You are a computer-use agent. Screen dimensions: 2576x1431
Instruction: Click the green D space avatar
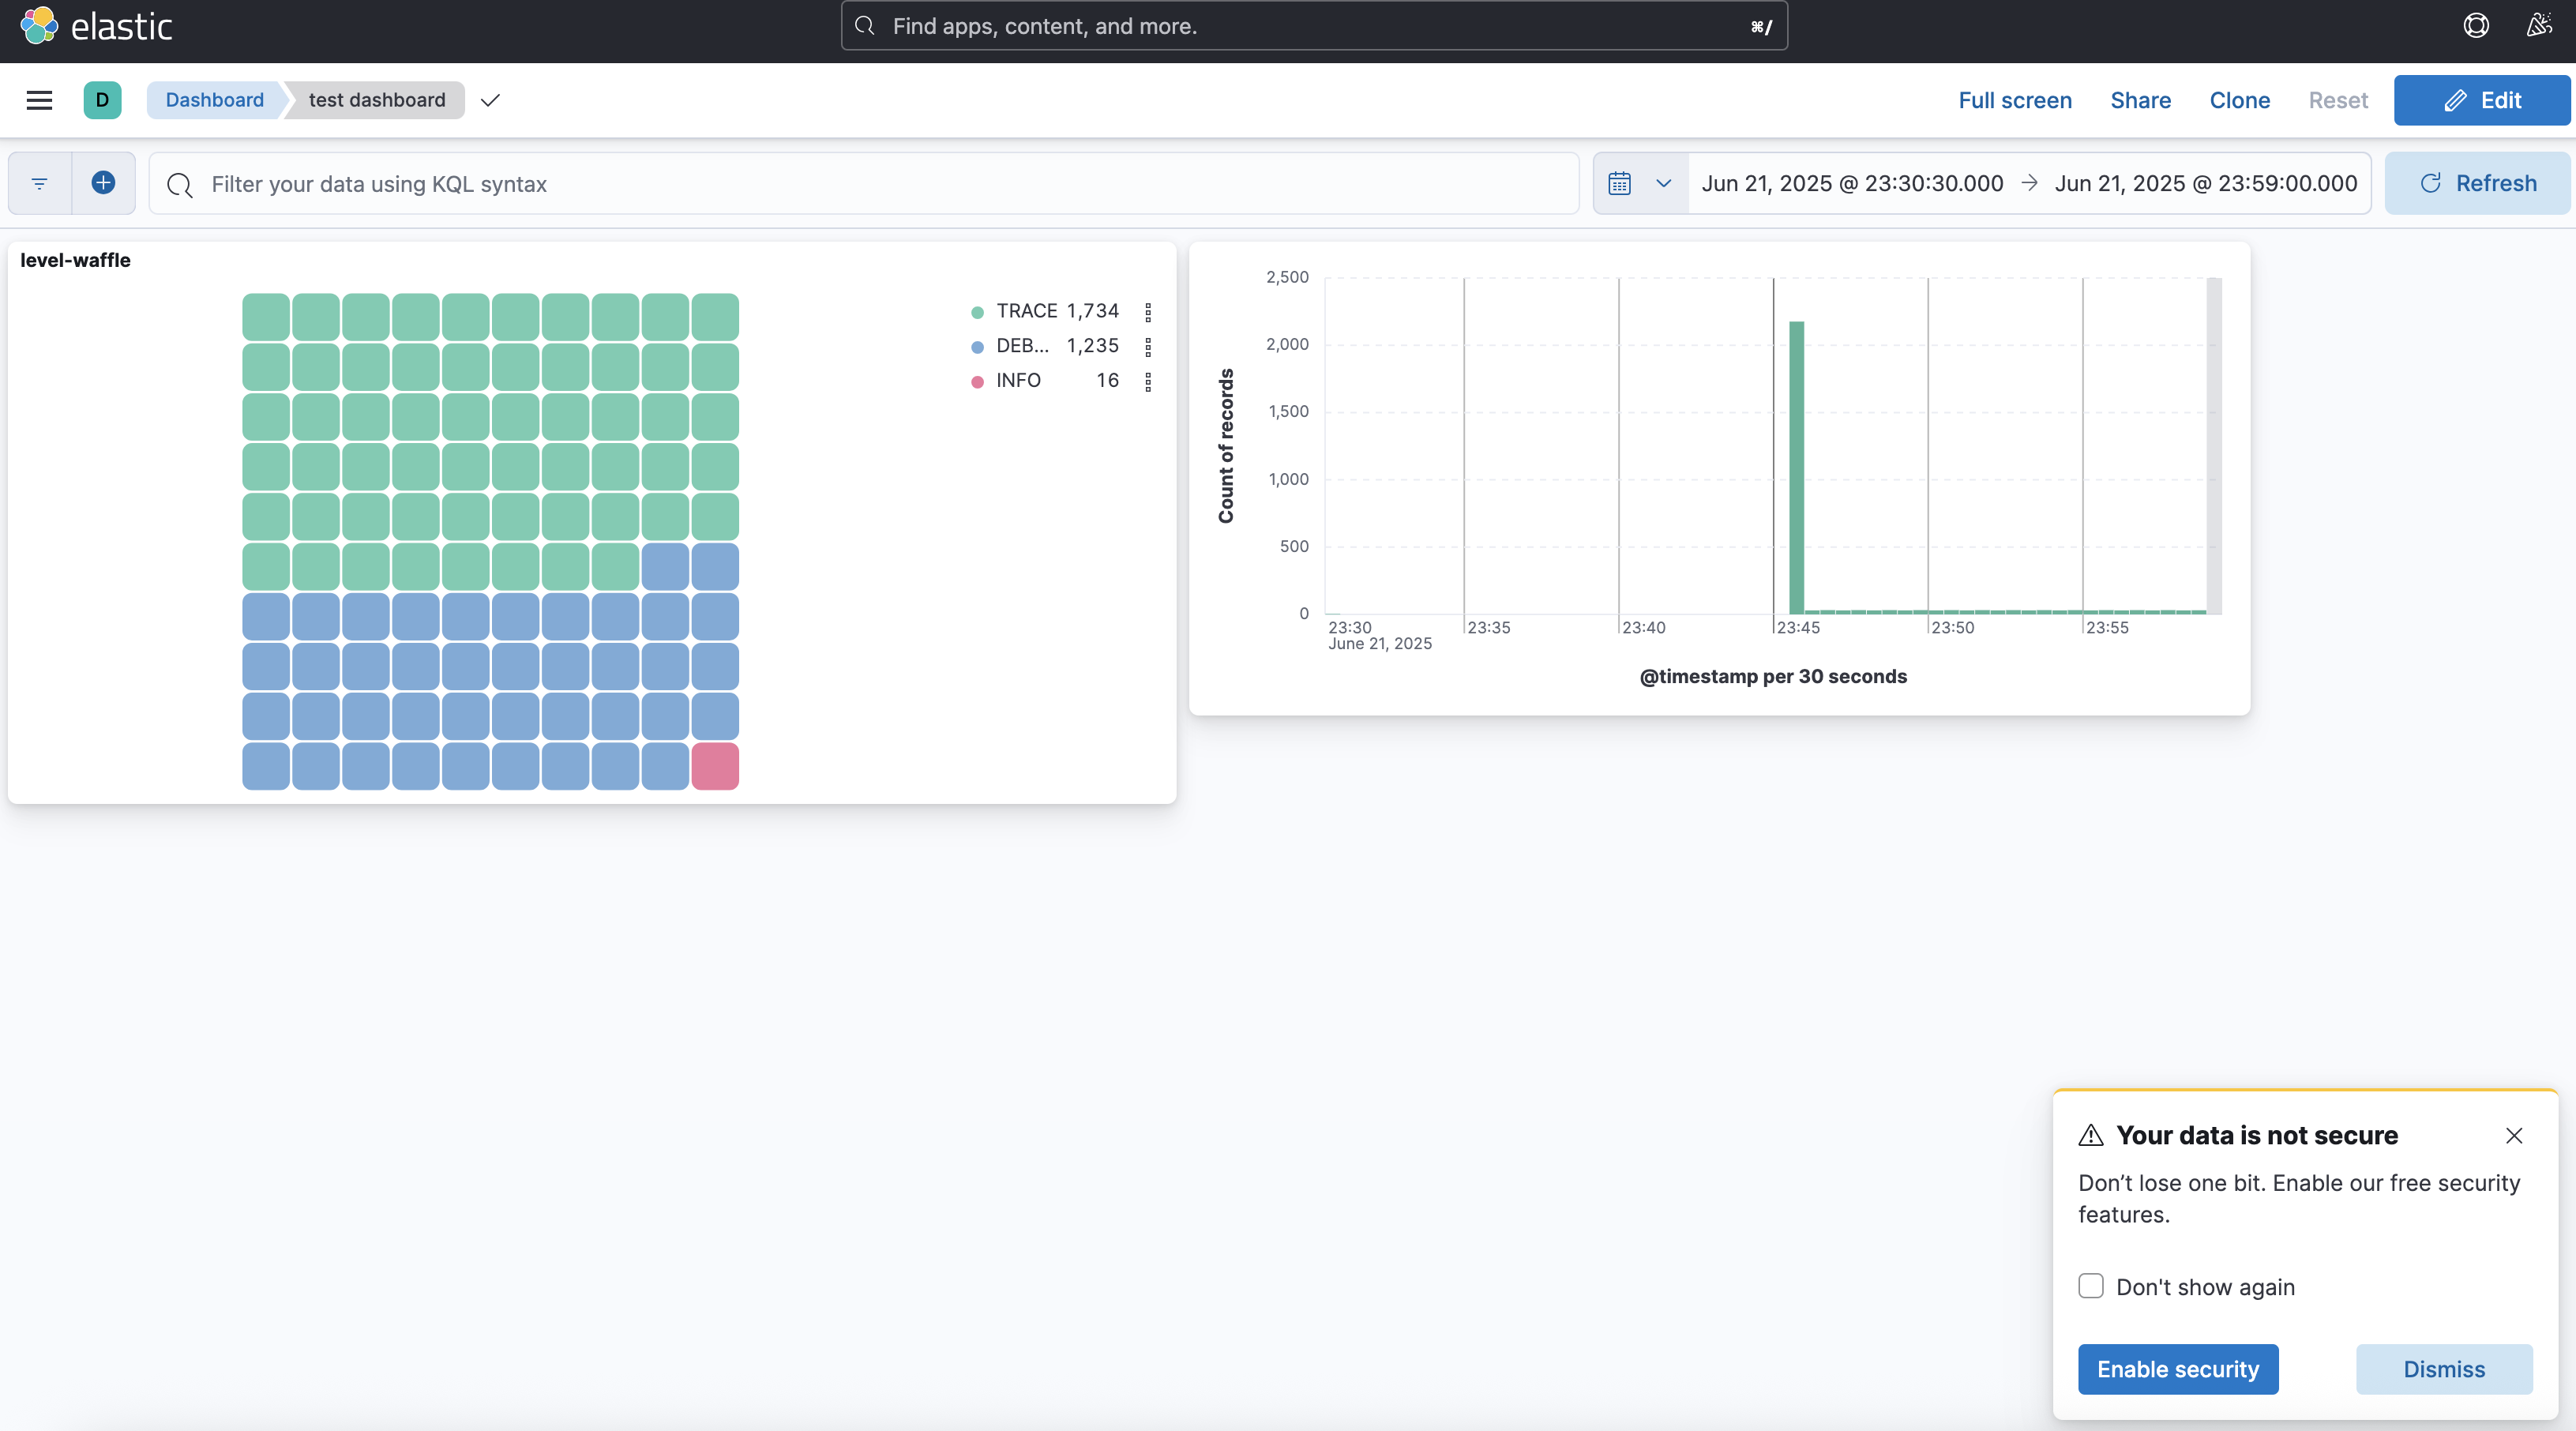pos(102,100)
